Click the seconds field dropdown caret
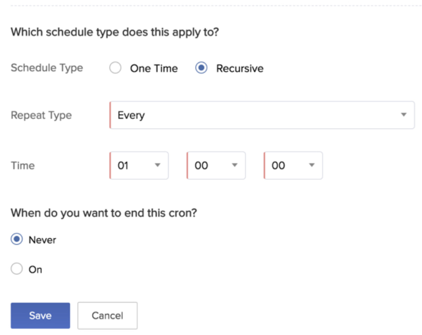 pyautogui.click(x=311, y=165)
